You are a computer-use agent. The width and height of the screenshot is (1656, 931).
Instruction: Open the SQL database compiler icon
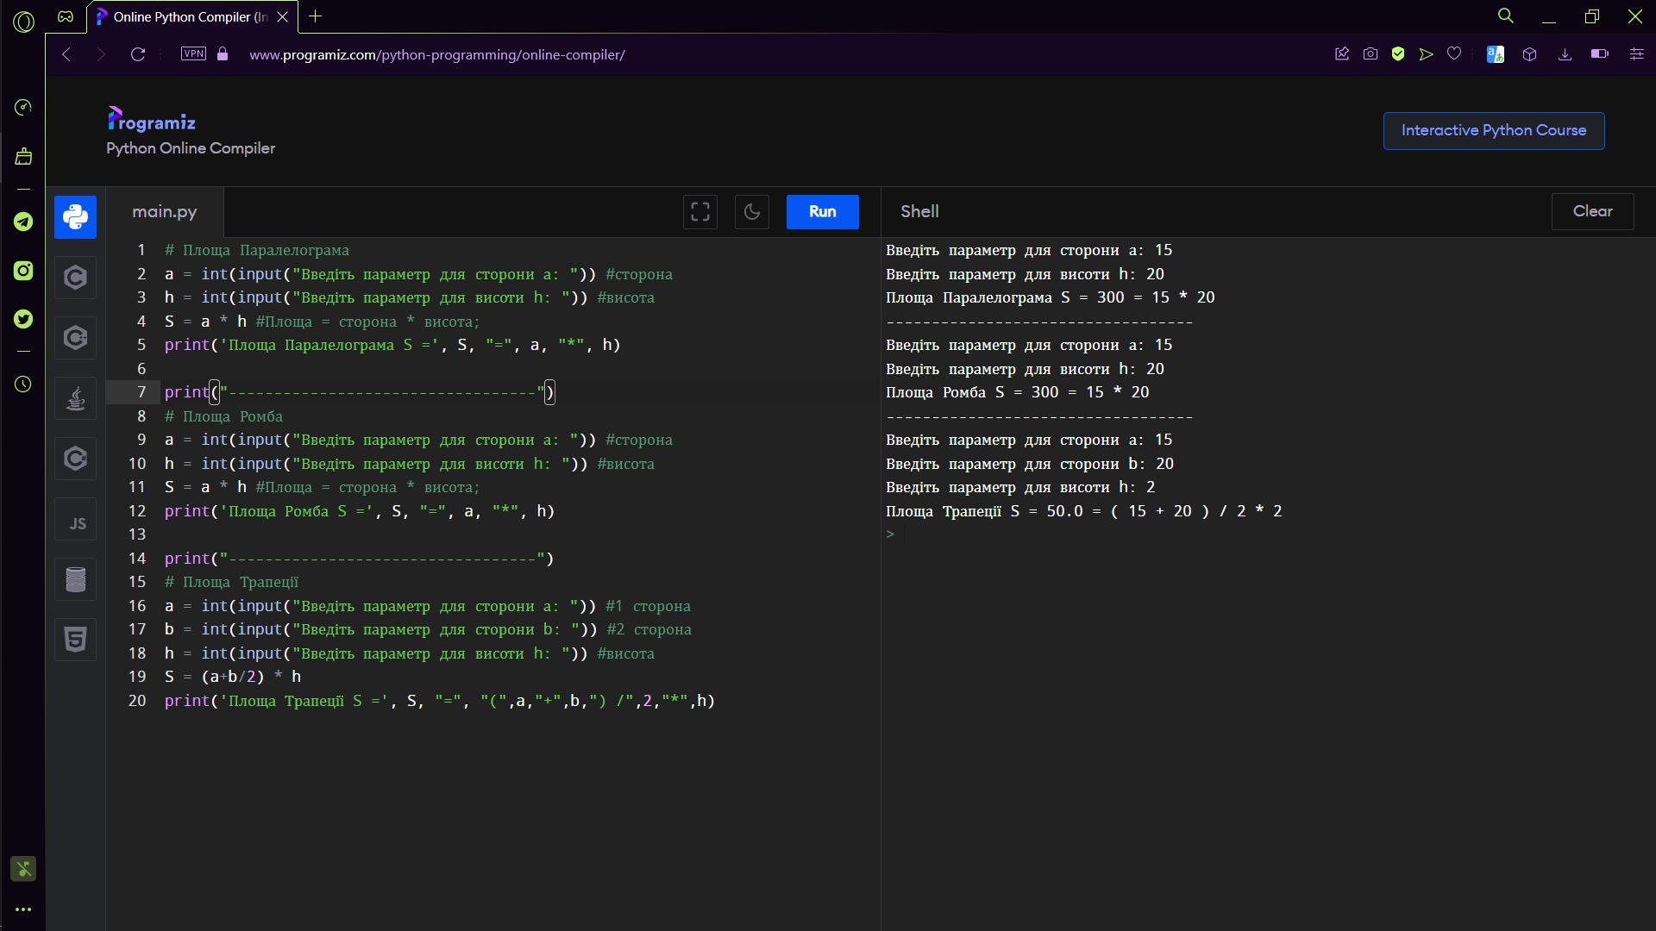[75, 579]
